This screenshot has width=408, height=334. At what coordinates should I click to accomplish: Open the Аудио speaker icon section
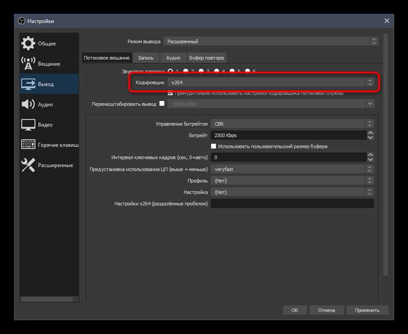(28, 104)
